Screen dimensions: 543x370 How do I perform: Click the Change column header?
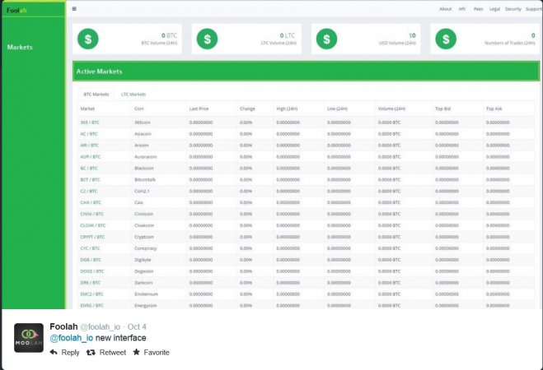247,109
